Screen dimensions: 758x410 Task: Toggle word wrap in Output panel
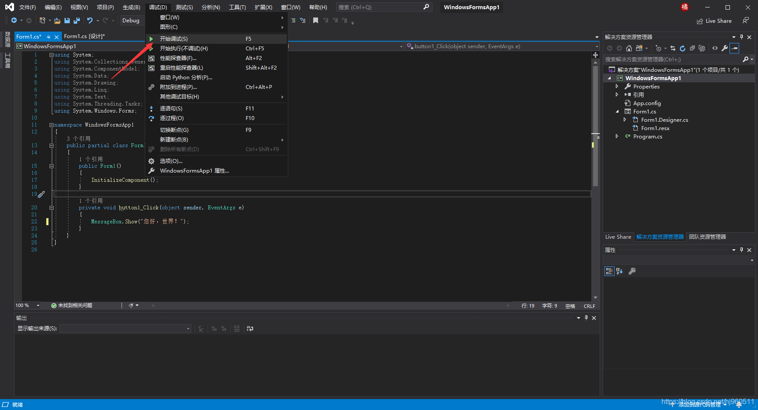[x=250, y=329]
